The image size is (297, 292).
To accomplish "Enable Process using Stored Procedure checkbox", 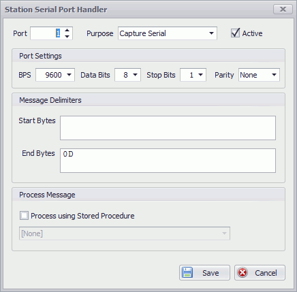I will click(x=24, y=216).
